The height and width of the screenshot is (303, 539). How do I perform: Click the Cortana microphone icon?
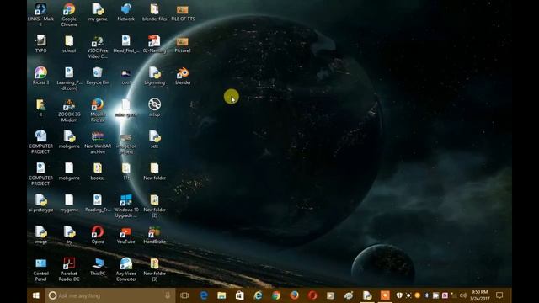(x=168, y=295)
